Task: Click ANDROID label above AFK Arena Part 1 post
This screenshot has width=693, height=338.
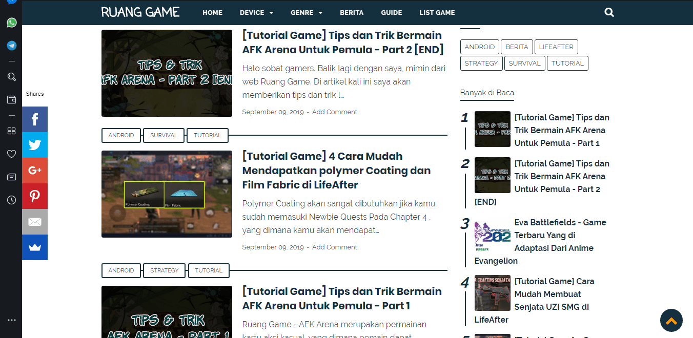Action: point(121,270)
